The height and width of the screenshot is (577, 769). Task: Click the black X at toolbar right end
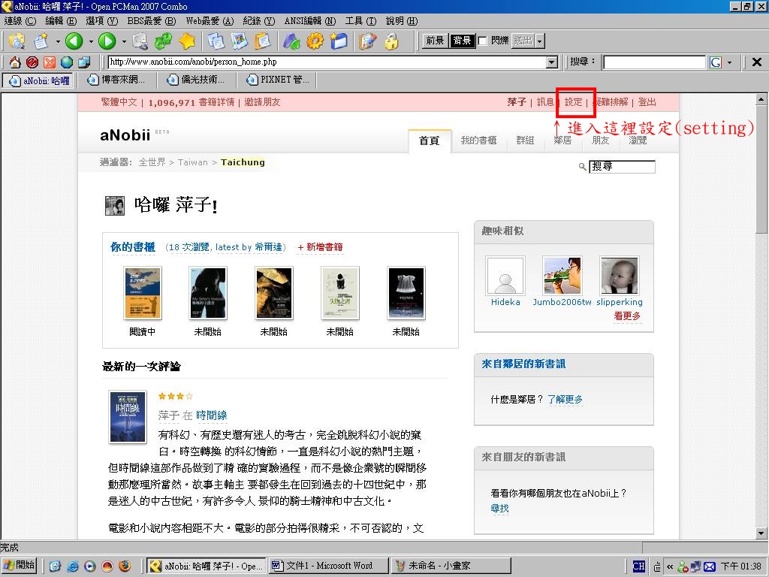757,62
